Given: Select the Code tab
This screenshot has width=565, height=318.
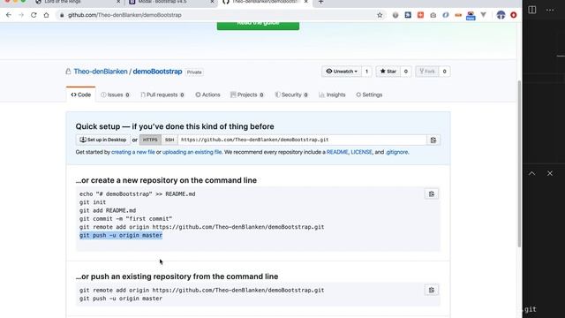Looking at the screenshot, I should (80, 95).
